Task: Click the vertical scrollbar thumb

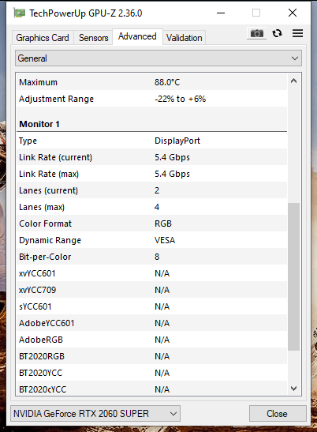Action: click(x=293, y=276)
